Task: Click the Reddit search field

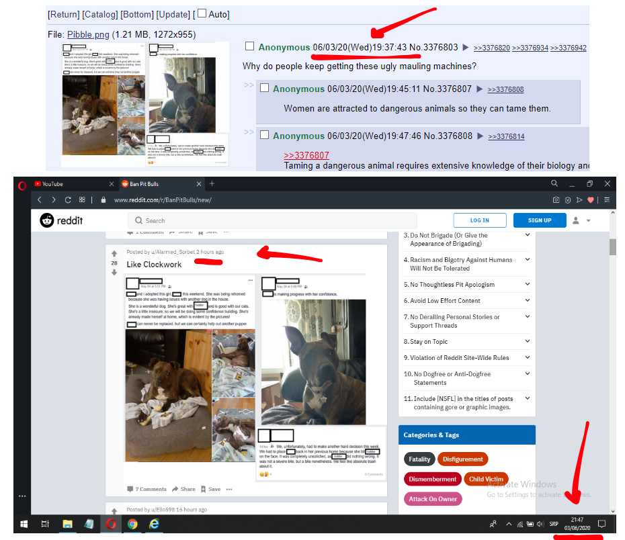Action: coord(272,220)
